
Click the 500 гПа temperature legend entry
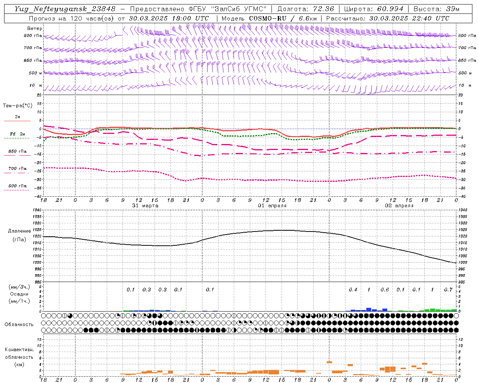coord(18,186)
